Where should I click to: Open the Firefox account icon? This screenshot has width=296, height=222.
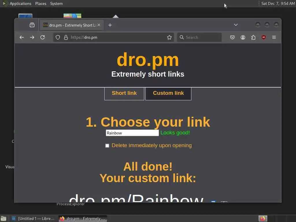243,37
